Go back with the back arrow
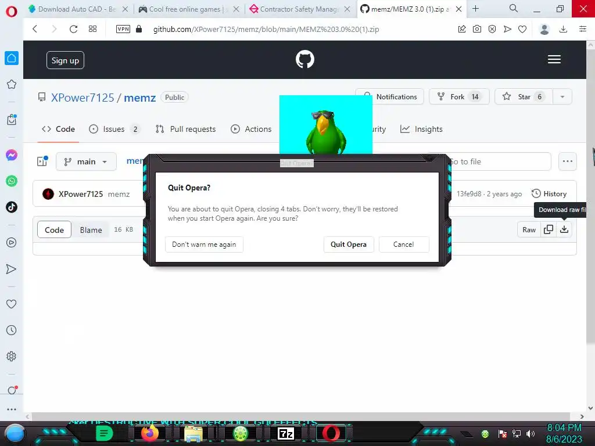This screenshot has width=595, height=446. pos(35,29)
